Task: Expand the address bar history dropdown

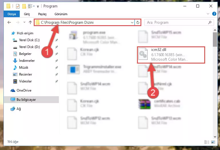Action: tap(132, 23)
